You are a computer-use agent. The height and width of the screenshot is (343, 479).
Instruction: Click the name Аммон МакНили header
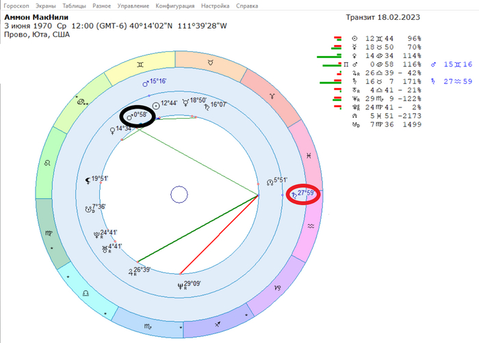(36, 17)
